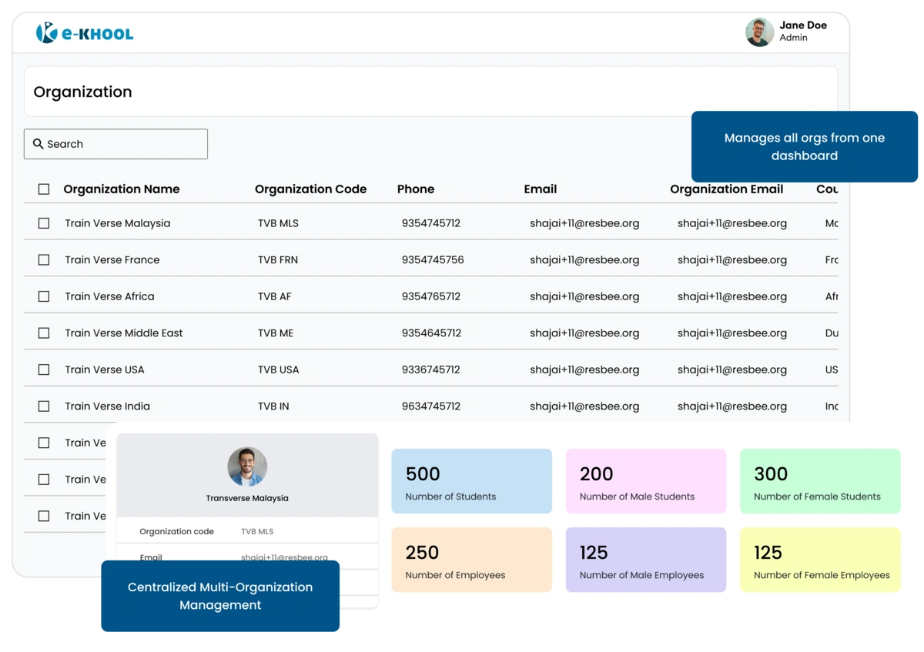The width and height of the screenshot is (924, 652).
Task: Check the select-all checkbox in the header row
Action: 44,188
